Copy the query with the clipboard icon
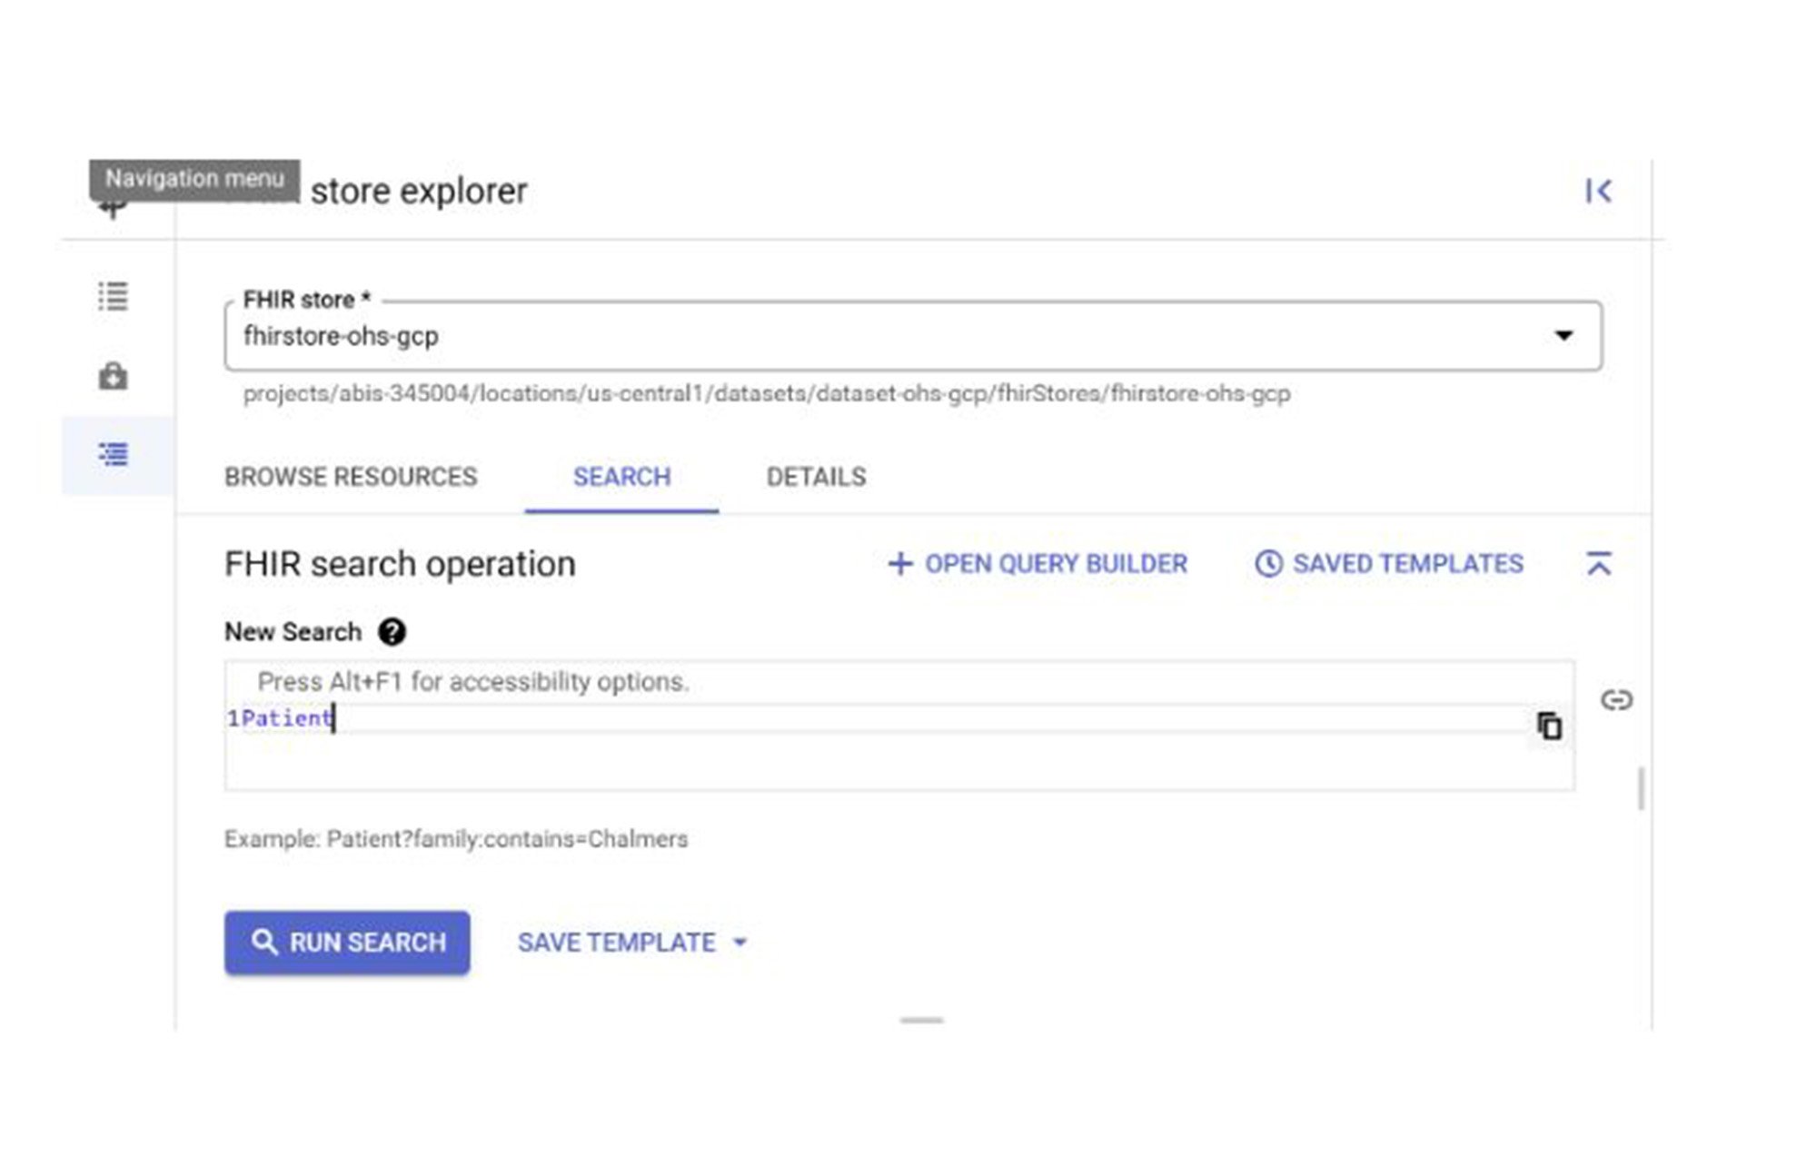Viewport: 1817px width, 1176px height. (1550, 726)
